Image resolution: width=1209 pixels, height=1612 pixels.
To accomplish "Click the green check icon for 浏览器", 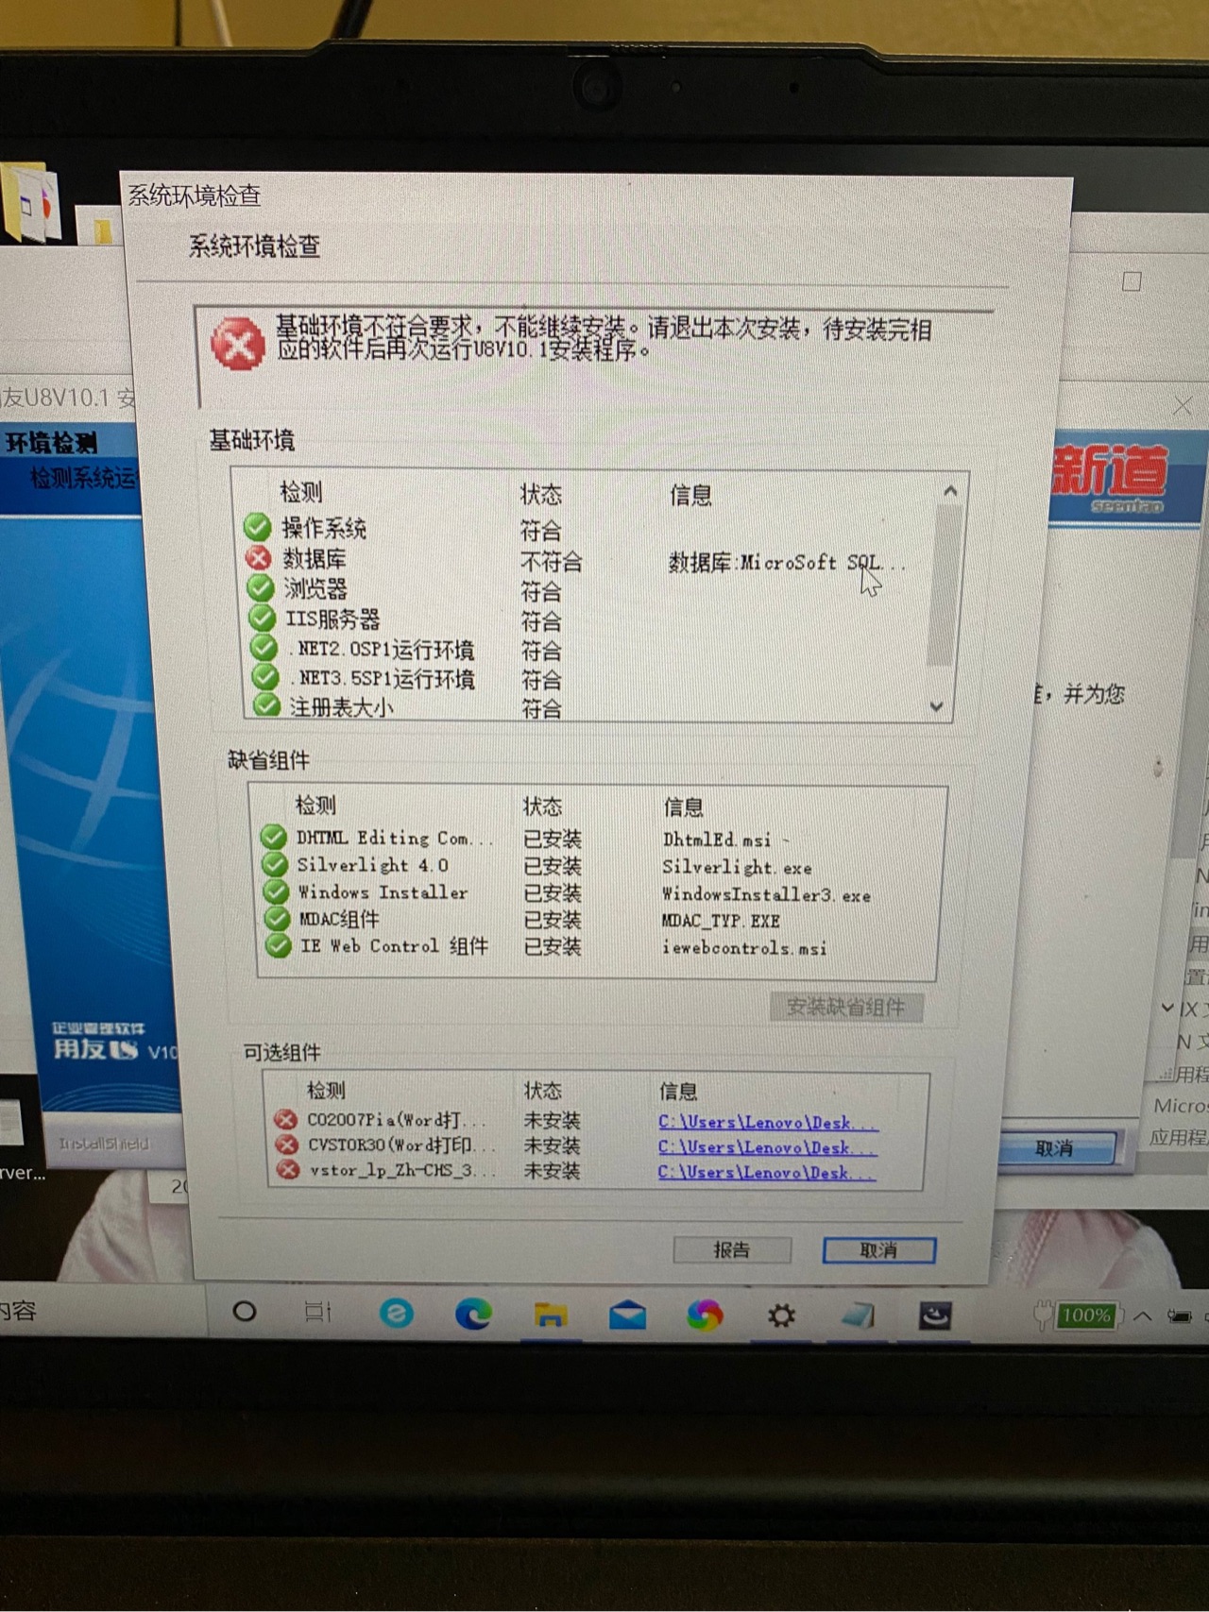I will [x=260, y=588].
